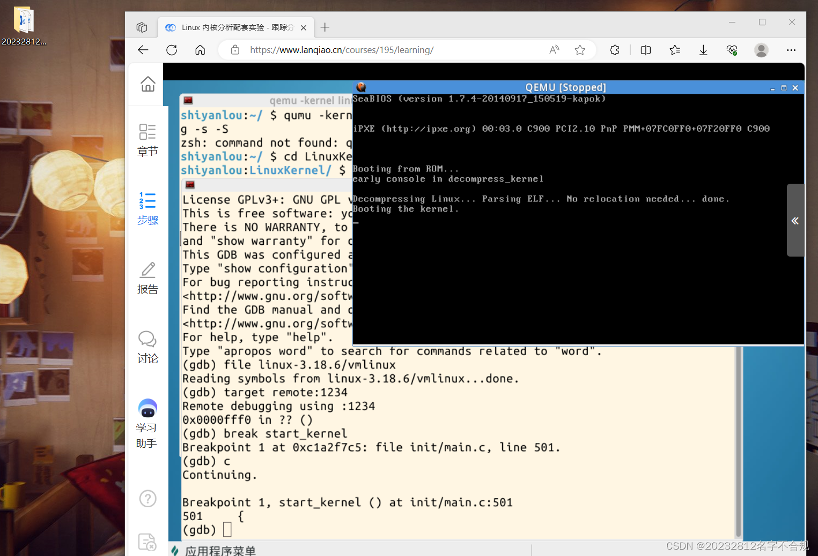Viewport: 818px width, 556px height.
Task: Reload the current page
Action: 171,50
